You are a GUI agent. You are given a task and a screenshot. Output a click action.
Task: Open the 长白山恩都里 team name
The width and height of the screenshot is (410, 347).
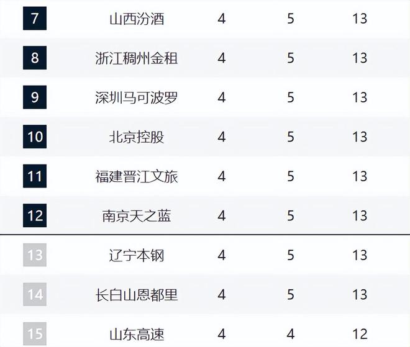[x=137, y=294]
